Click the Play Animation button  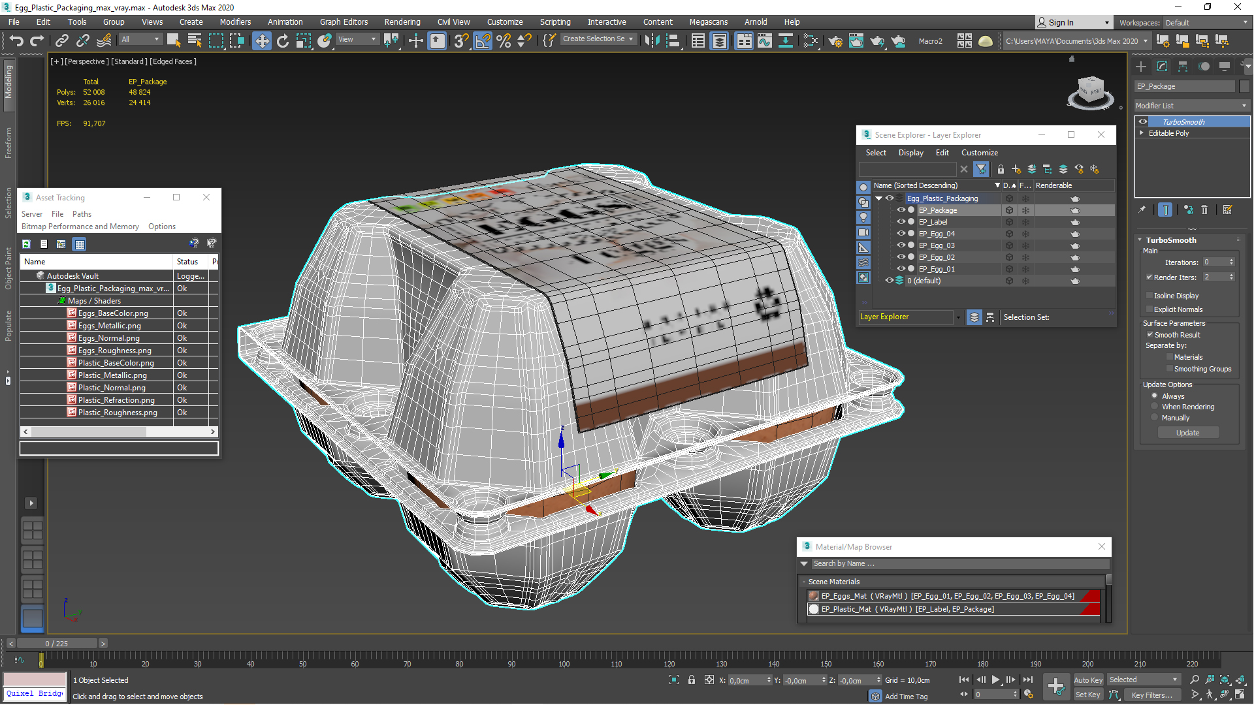pos(995,680)
